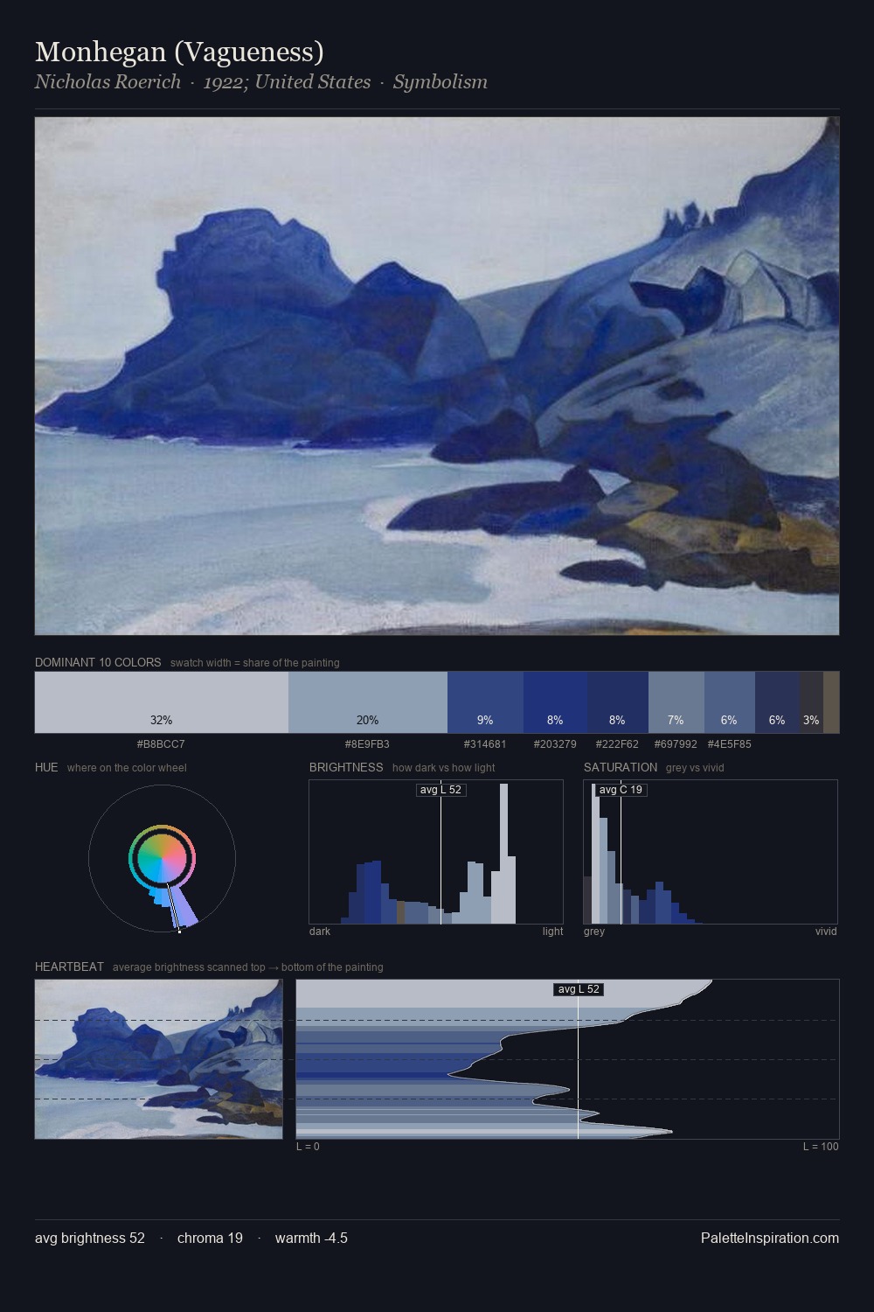
Task: Click the 'avg L 52' label in Brightness histogram
Action: click(440, 790)
